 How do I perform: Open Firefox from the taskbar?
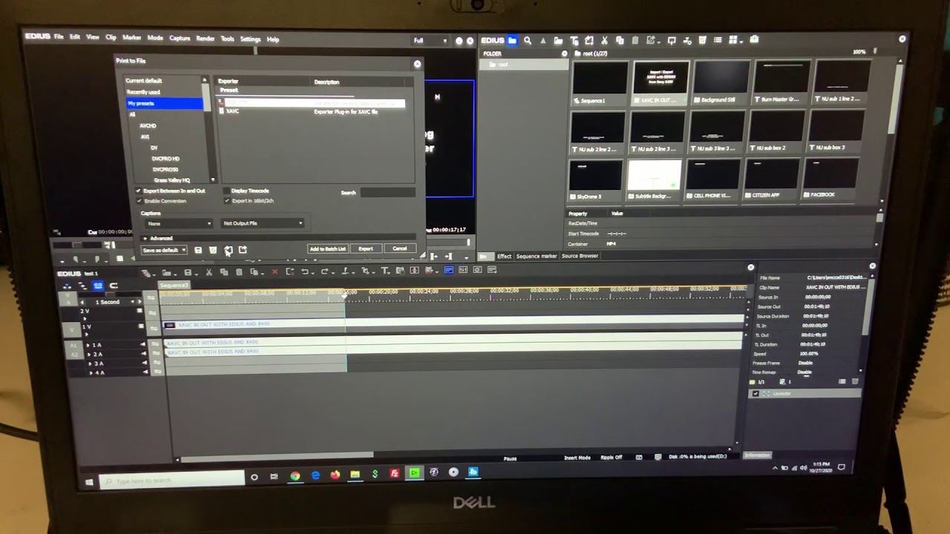[335, 475]
